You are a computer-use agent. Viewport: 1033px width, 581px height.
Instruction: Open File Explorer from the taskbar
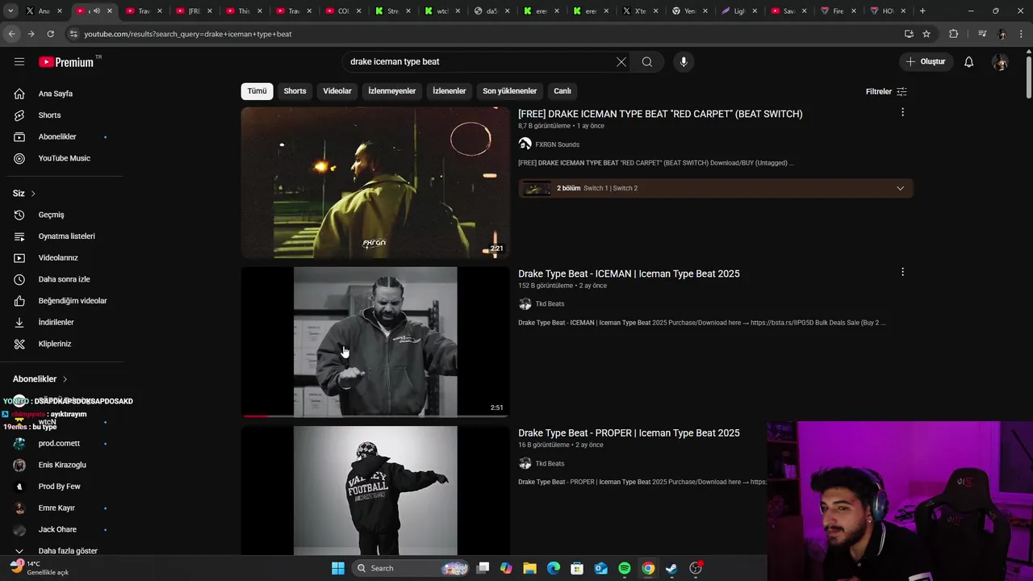point(530,568)
